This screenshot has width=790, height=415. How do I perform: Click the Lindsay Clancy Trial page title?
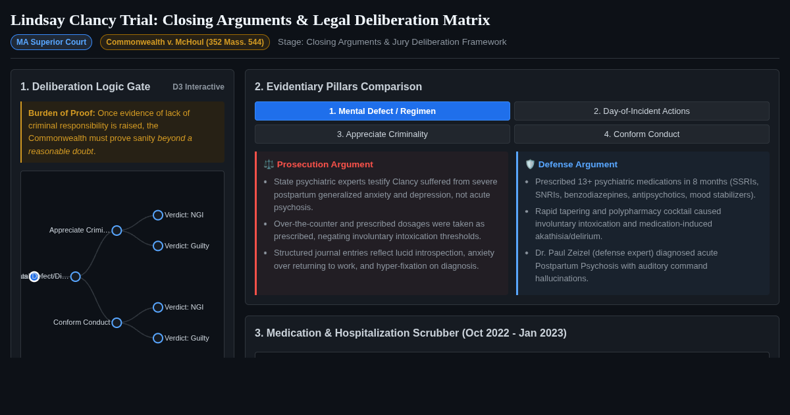250,20
